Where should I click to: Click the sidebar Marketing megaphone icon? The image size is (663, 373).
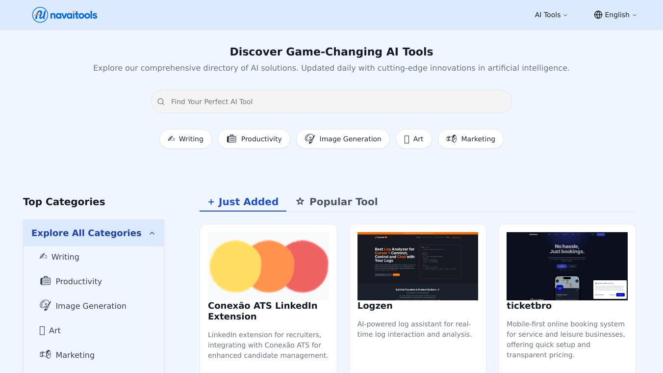45,354
